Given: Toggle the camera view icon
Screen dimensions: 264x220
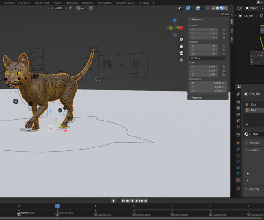Looking at the screenshot, I should tap(181, 53).
